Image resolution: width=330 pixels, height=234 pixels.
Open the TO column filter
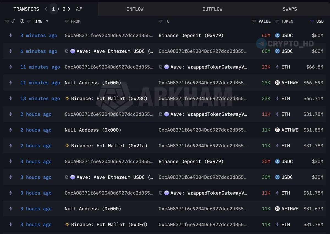[x=161, y=21]
